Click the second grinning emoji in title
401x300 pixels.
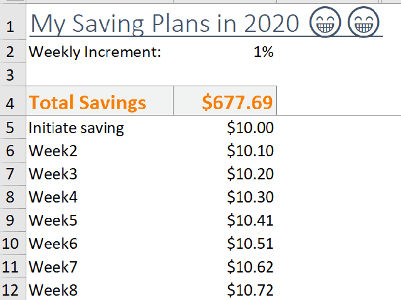click(x=363, y=24)
